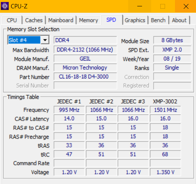196x184 pixels.
Task: Click the 995 MHz frequency cell
Action: pos(69,110)
